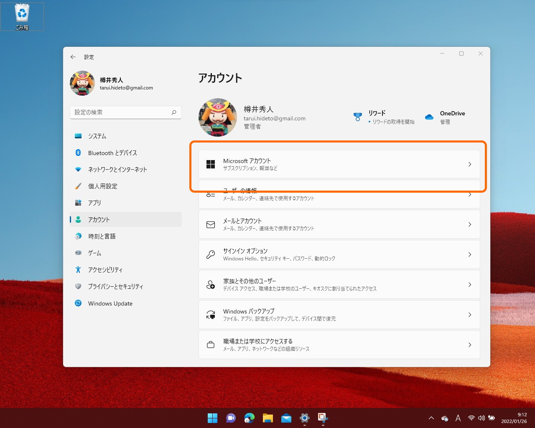Click the プライバシーとセキュリティ shield icon
The height and width of the screenshot is (428, 535).
pos(78,286)
